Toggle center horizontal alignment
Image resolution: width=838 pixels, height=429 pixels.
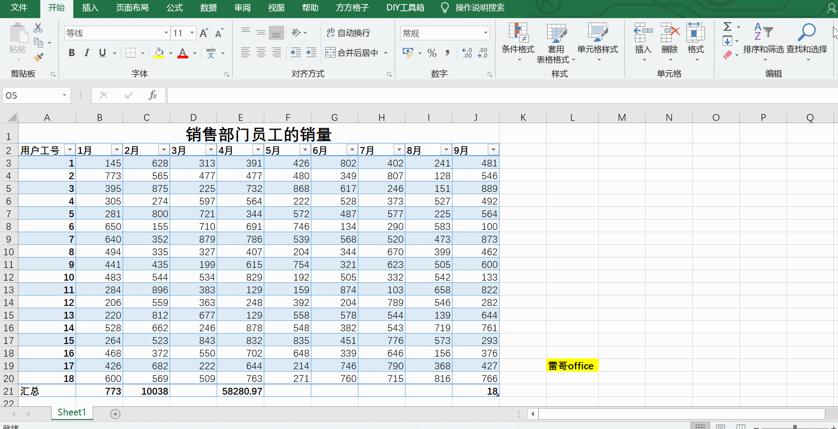tap(261, 52)
